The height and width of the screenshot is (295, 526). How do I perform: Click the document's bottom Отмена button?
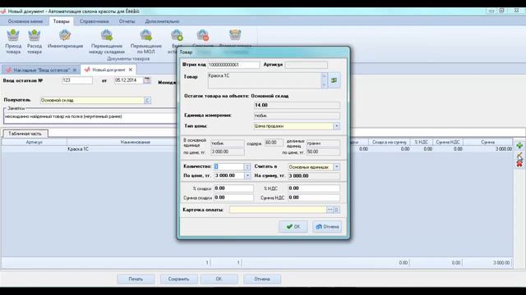click(x=262, y=279)
